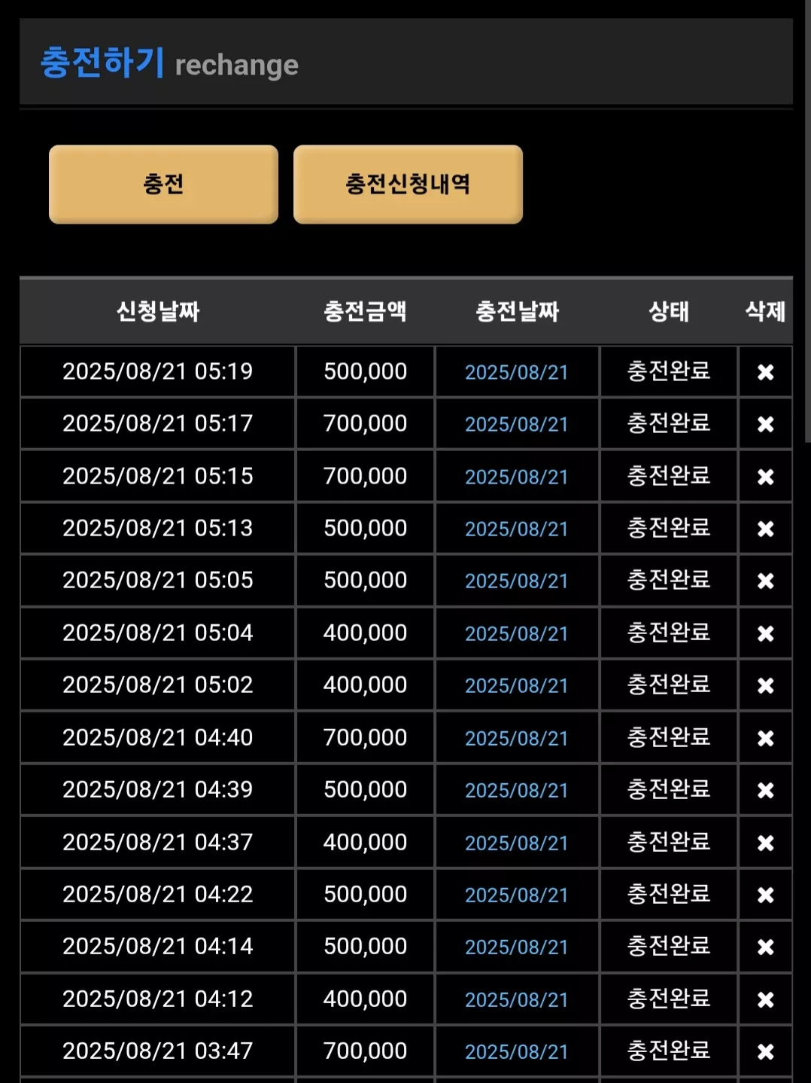Delete the 03:47 recharge entry

765,1051
